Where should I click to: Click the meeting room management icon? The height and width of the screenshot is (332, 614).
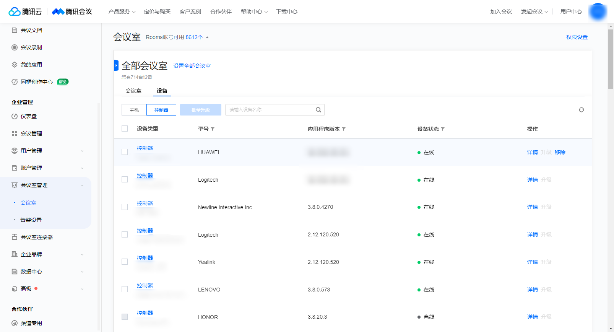(15, 185)
